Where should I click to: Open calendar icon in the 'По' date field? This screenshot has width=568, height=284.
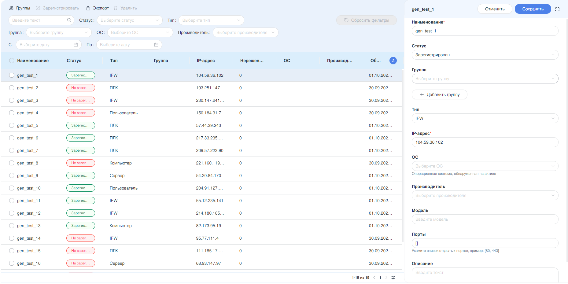156,45
